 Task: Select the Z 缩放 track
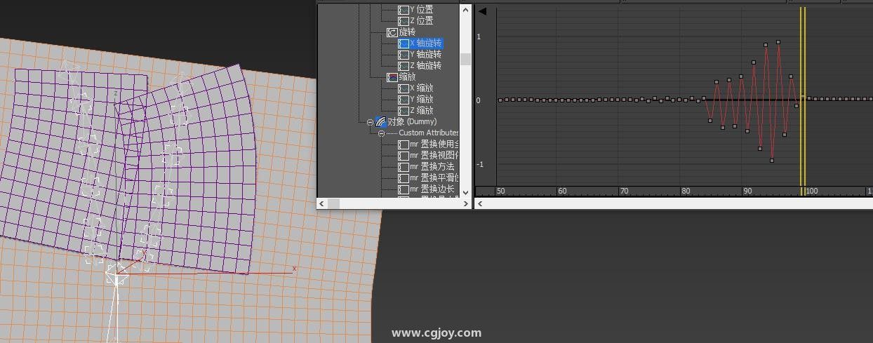pyautogui.click(x=421, y=111)
